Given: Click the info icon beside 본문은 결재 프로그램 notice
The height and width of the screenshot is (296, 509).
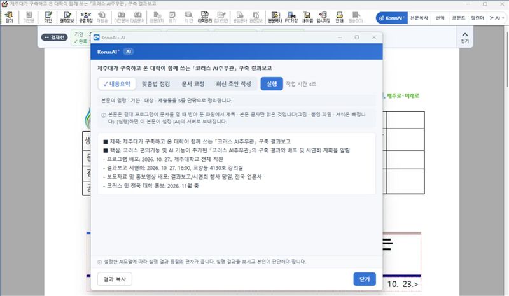Looking at the screenshot, I should point(103,115).
